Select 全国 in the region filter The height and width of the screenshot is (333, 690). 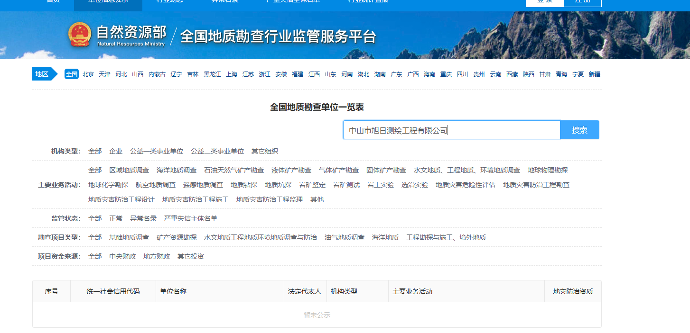tap(72, 74)
